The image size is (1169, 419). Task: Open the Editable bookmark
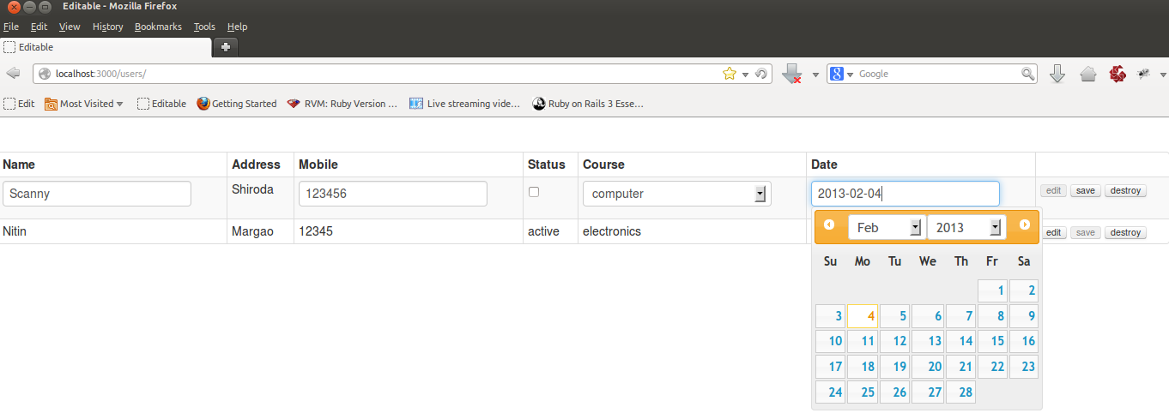[x=161, y=104]
